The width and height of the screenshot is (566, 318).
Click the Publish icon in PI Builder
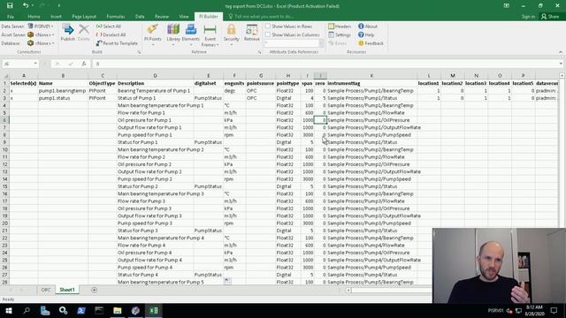coord(67,33)
